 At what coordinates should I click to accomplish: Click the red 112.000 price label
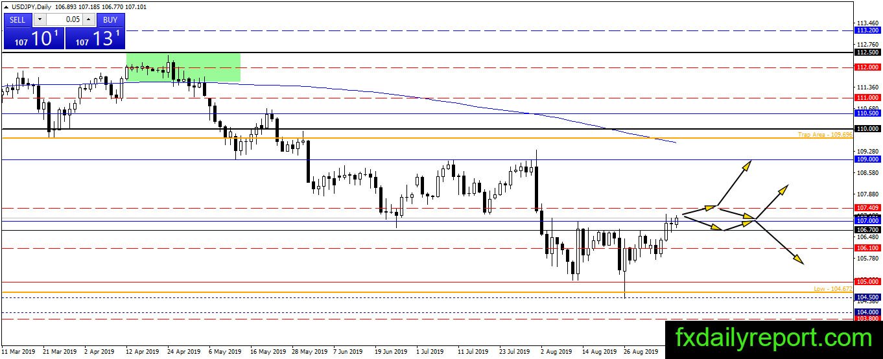pos(867,67)
